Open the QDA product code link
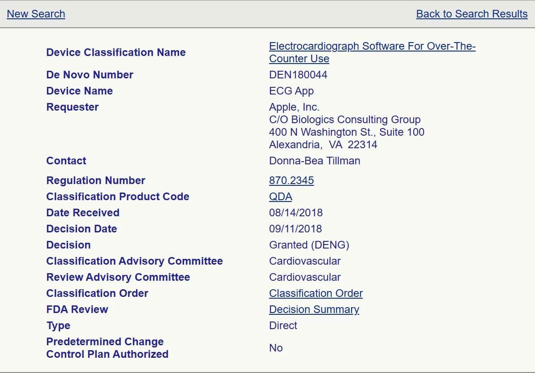 click(280, 197)
